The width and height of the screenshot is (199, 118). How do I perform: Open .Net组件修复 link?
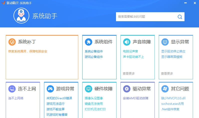tap(170, 109)
